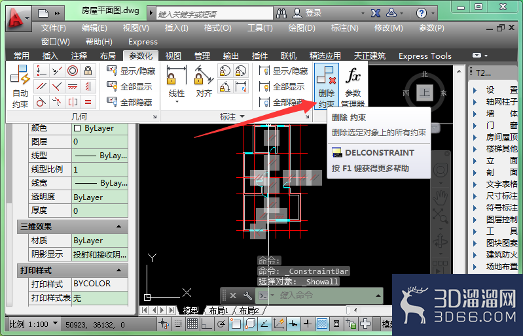The height and width of the screenshot is (336, 523).
Task: Collapse the 打印样式 properties section
Action: click(x=118, y=270)
